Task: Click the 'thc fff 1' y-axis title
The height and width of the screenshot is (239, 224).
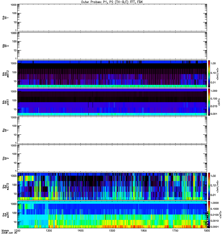Action: point(6,130)
